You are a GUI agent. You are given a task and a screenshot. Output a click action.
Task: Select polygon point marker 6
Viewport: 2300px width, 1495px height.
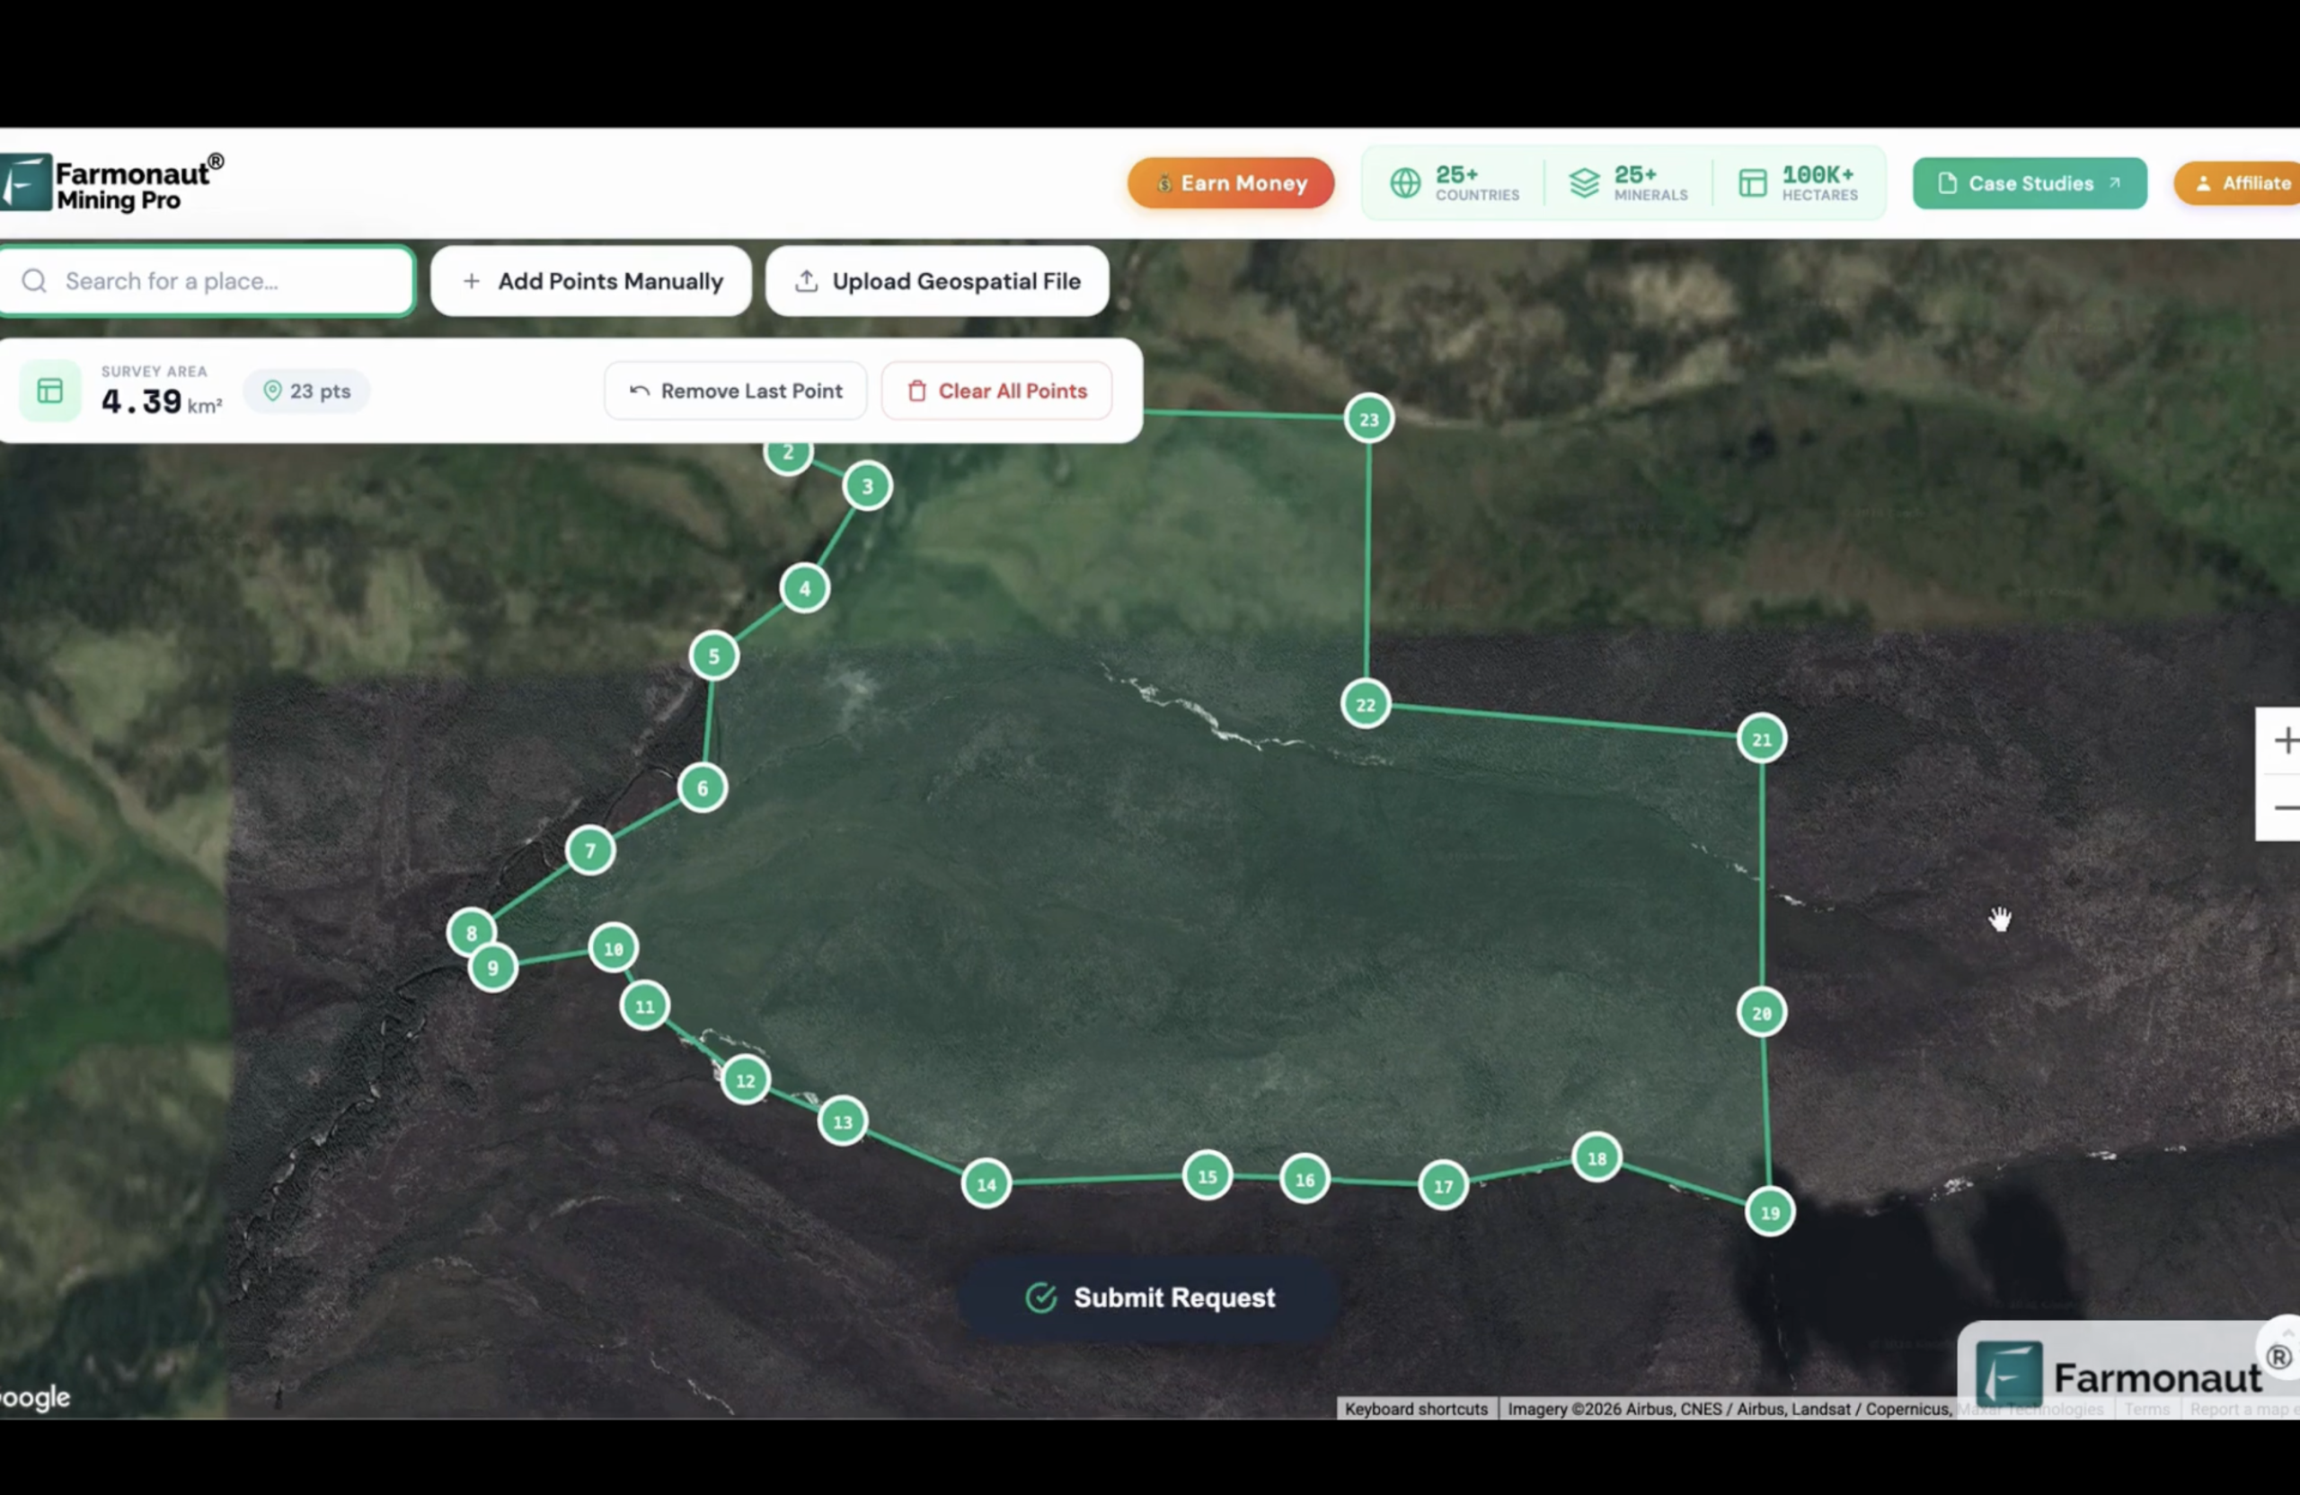click(x=703, y=788)
